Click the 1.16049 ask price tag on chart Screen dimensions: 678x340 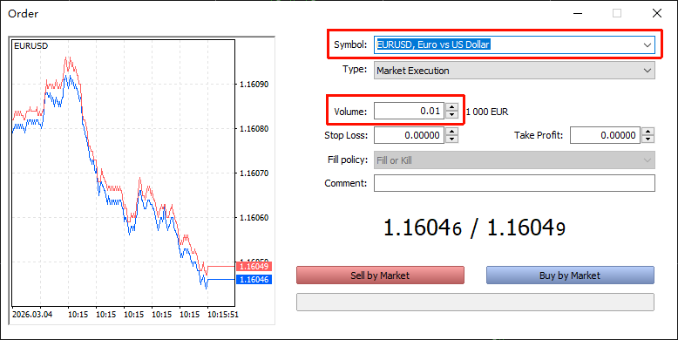coord(254,266)
